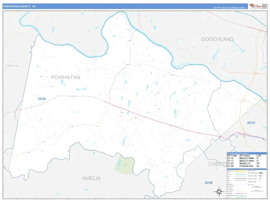Viewport: 270px width, 203px height.
Task: Click the pink line swatch in the legend
Action: coord(240,193)
